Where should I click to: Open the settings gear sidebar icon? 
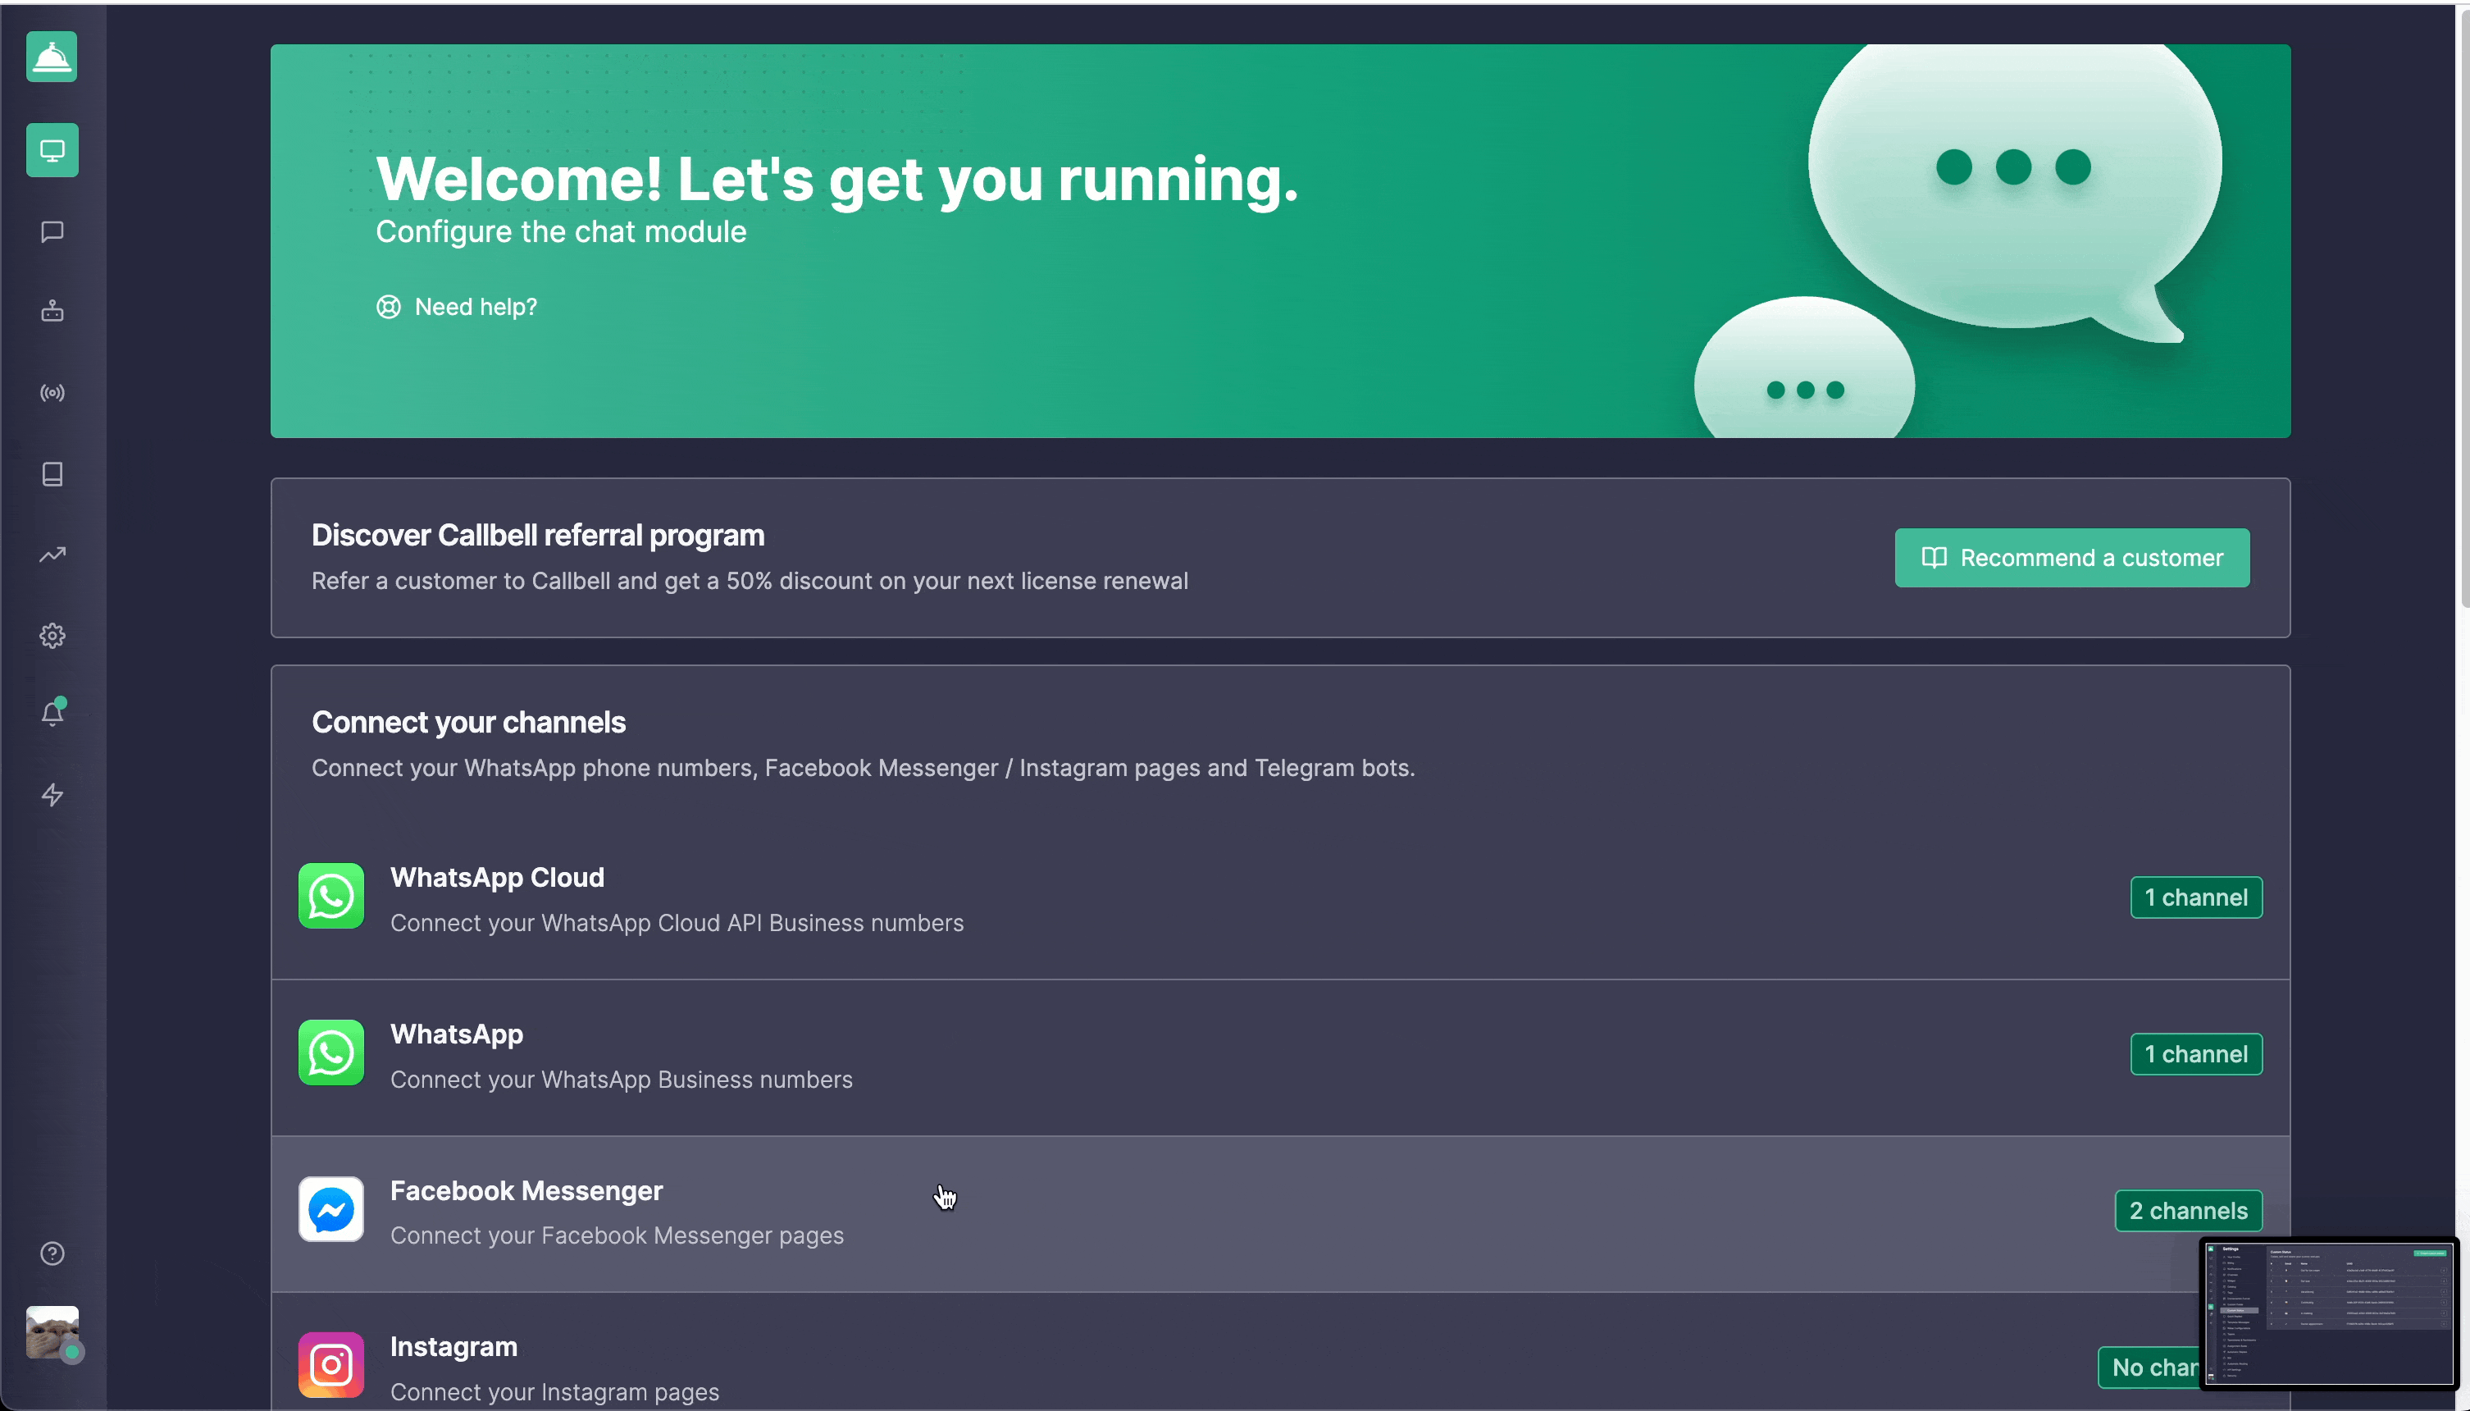pos(52,636)
